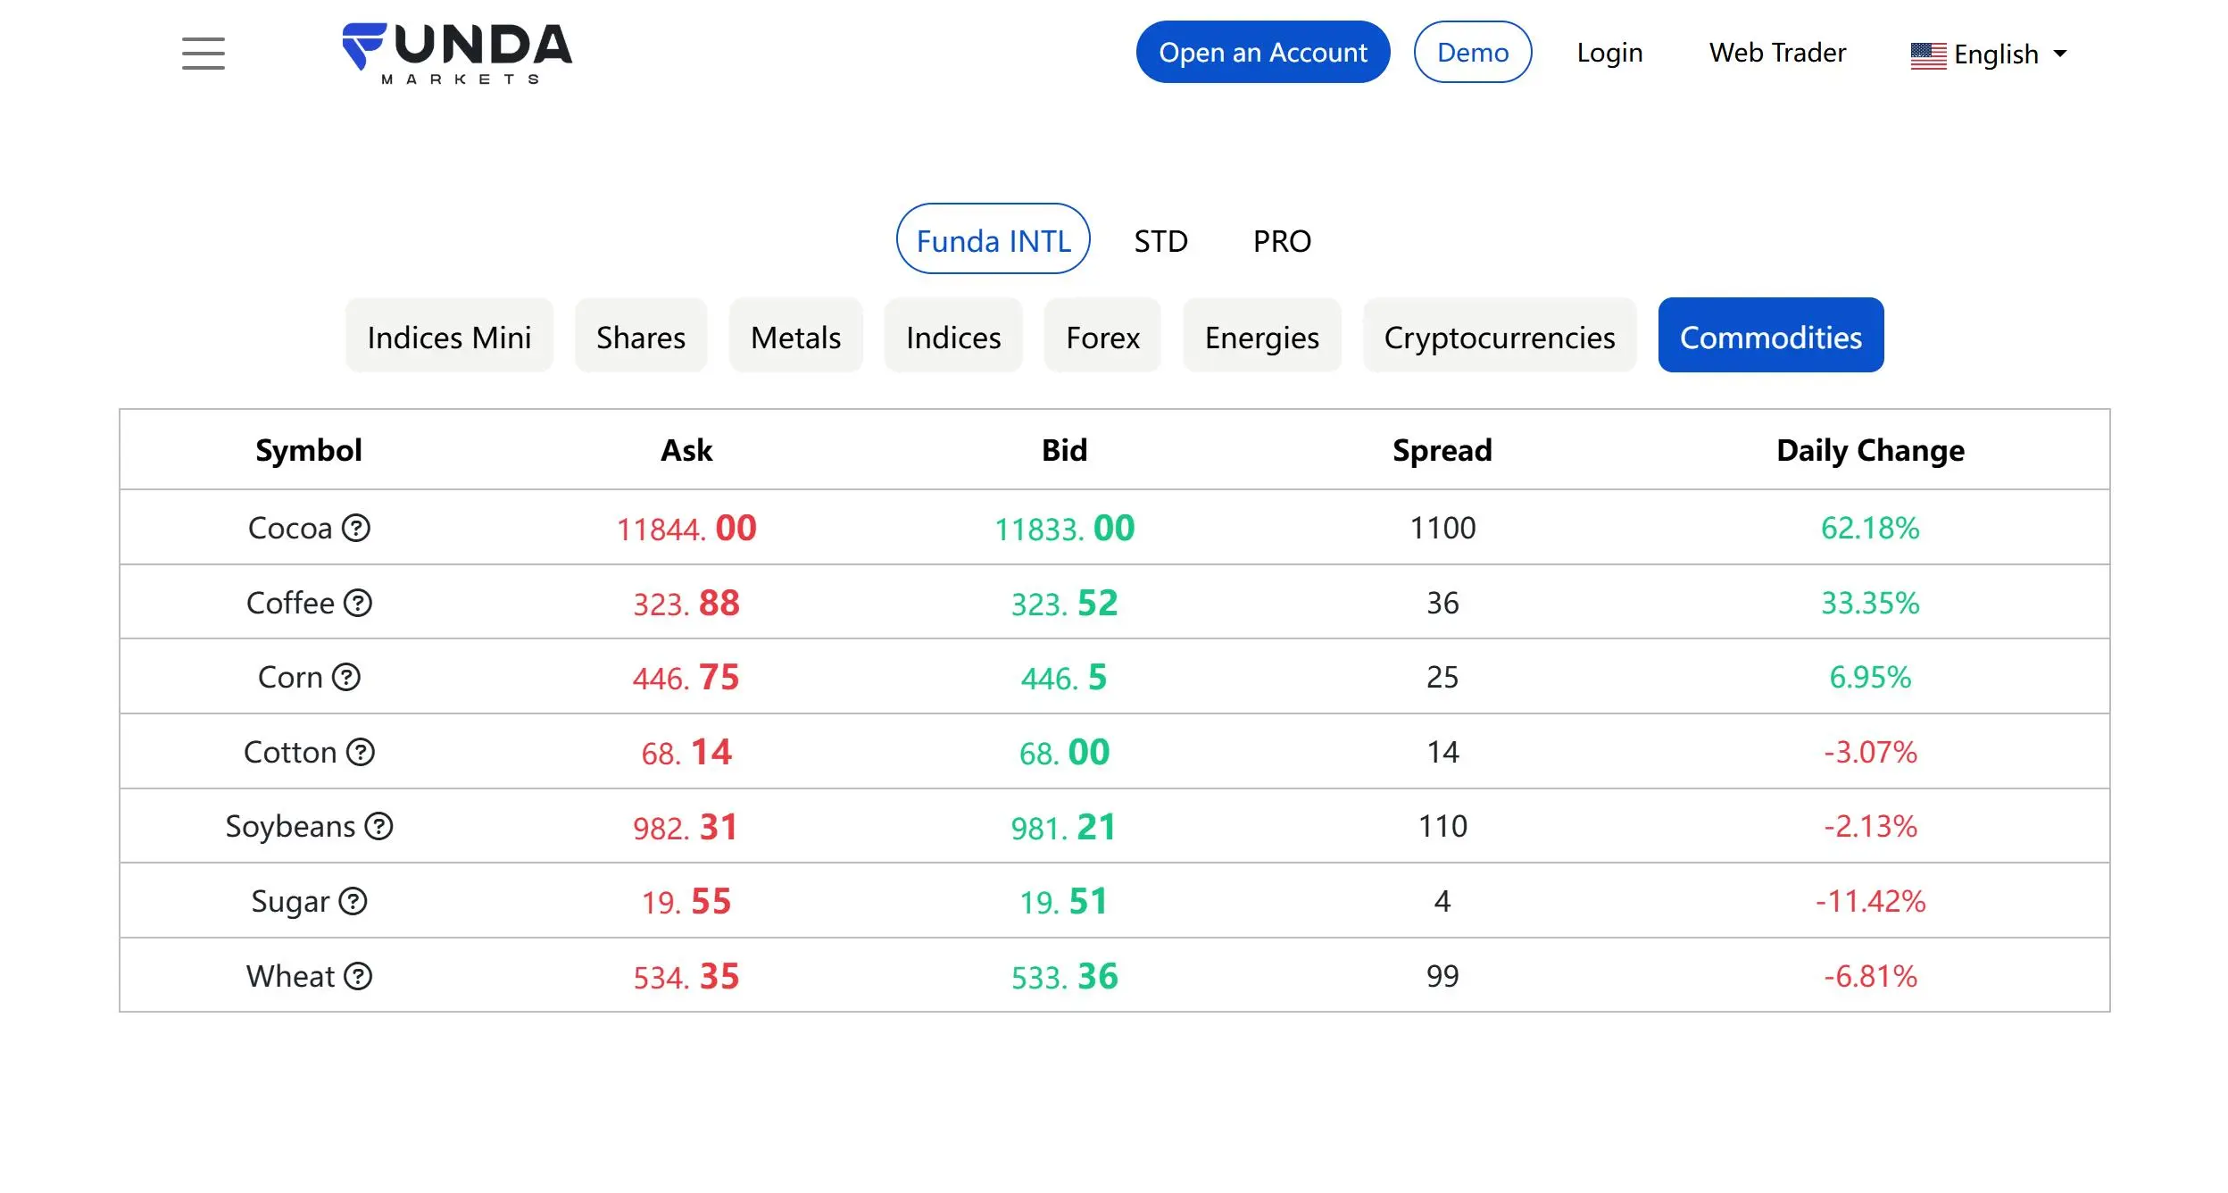Click the Funda Markets logo
This screenshot has width=2228, height=1193.
[457, 54]
